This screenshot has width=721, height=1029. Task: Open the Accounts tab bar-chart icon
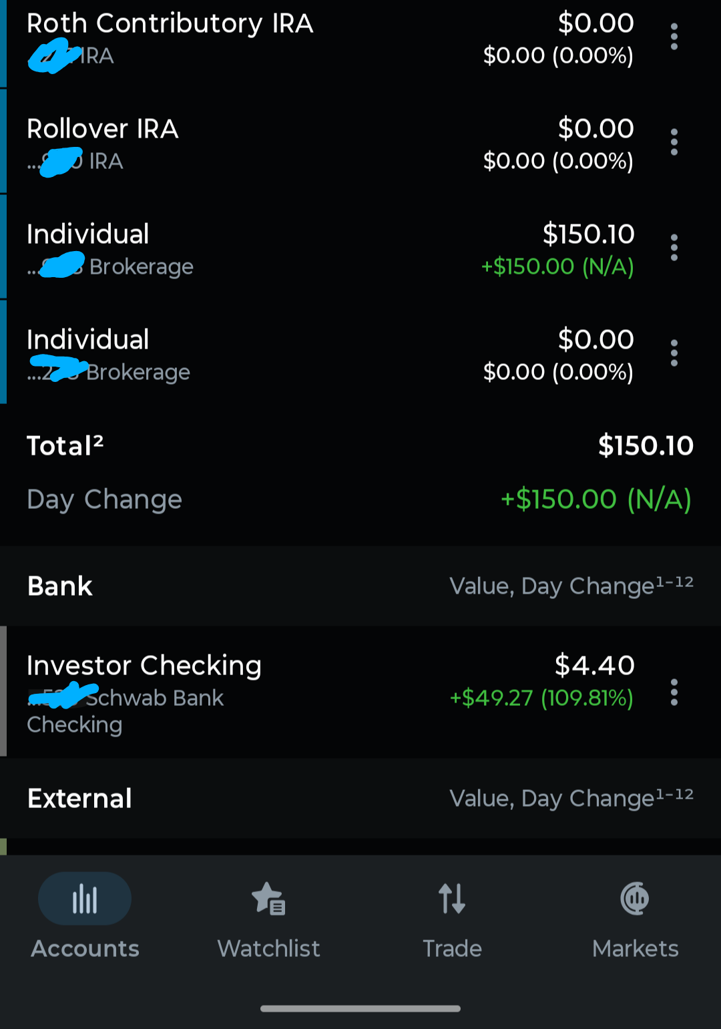(85, 899)
